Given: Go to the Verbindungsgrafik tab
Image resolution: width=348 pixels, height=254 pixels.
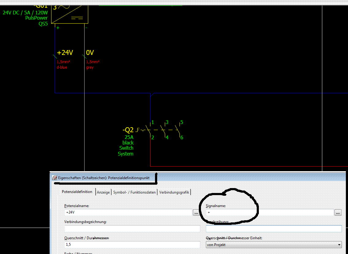Looking at the screenshot, I should coord(174,192).
